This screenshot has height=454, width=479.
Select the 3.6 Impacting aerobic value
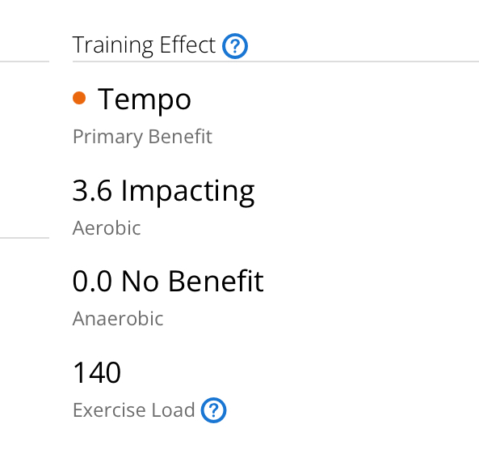163,192
